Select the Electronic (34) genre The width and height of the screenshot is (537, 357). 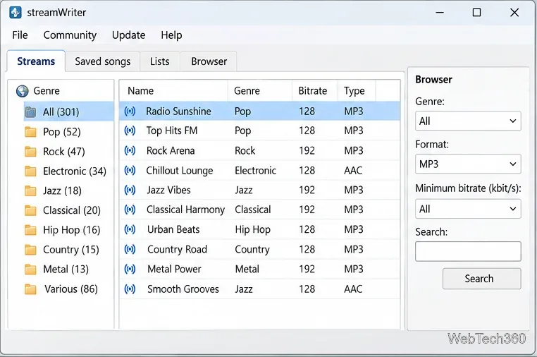point(75,171)
